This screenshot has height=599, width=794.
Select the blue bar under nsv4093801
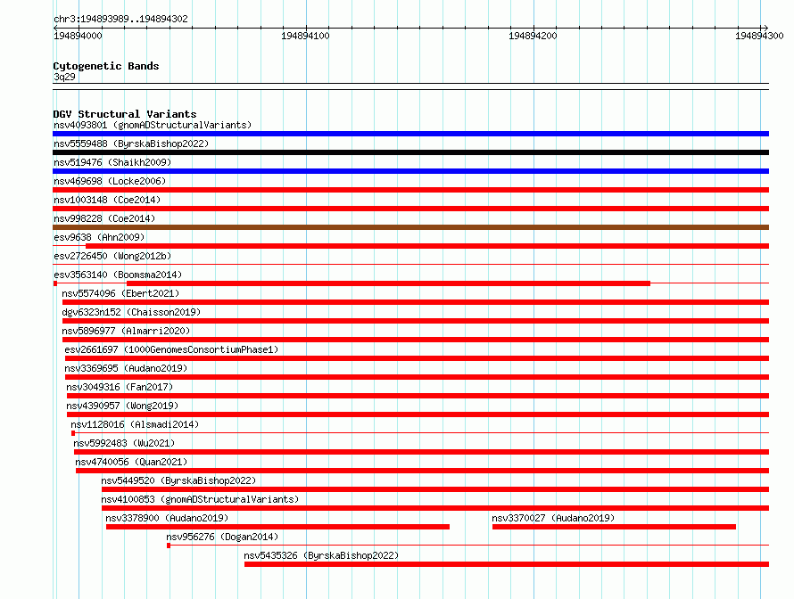pos(410,134)
